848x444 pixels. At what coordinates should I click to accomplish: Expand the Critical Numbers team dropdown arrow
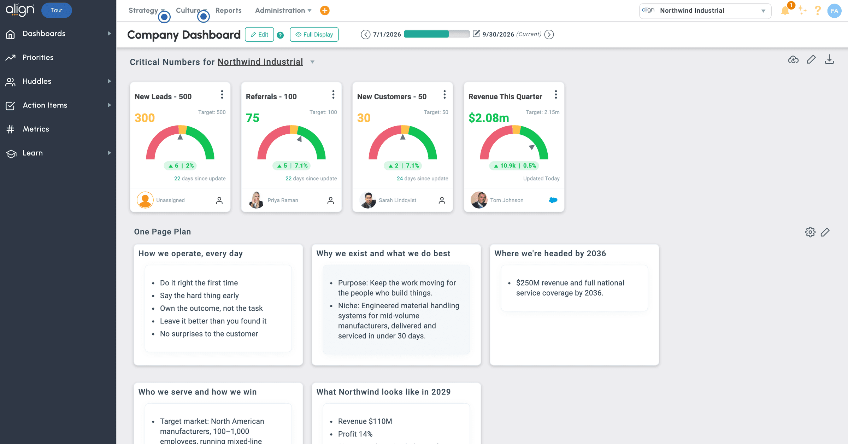[312, 62]
